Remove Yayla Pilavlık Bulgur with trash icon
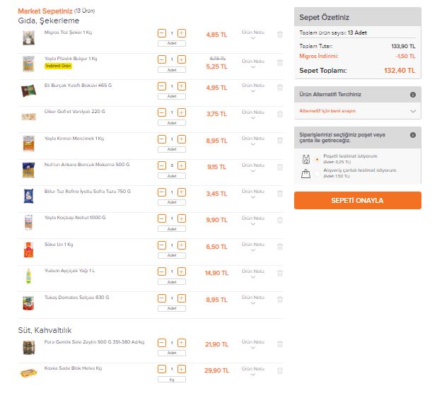 280,63
